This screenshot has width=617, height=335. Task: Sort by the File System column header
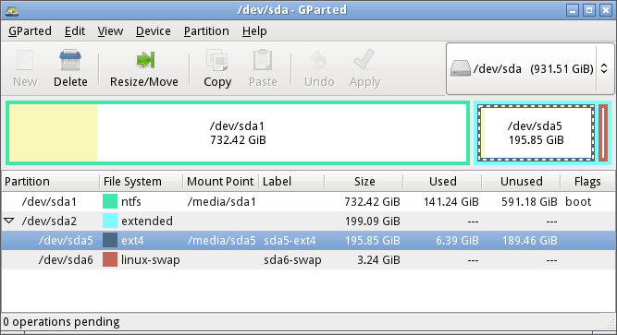click(x=142, y=182)
